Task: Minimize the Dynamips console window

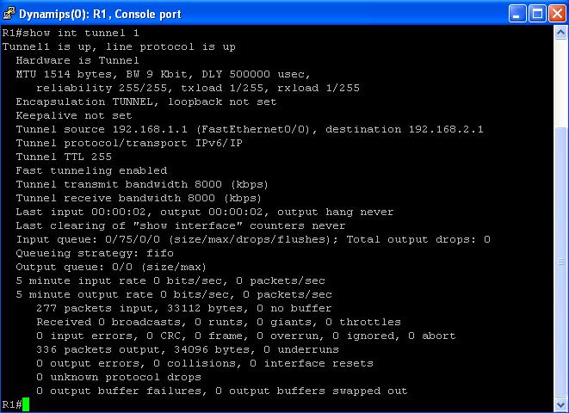Action: (517, 14)
